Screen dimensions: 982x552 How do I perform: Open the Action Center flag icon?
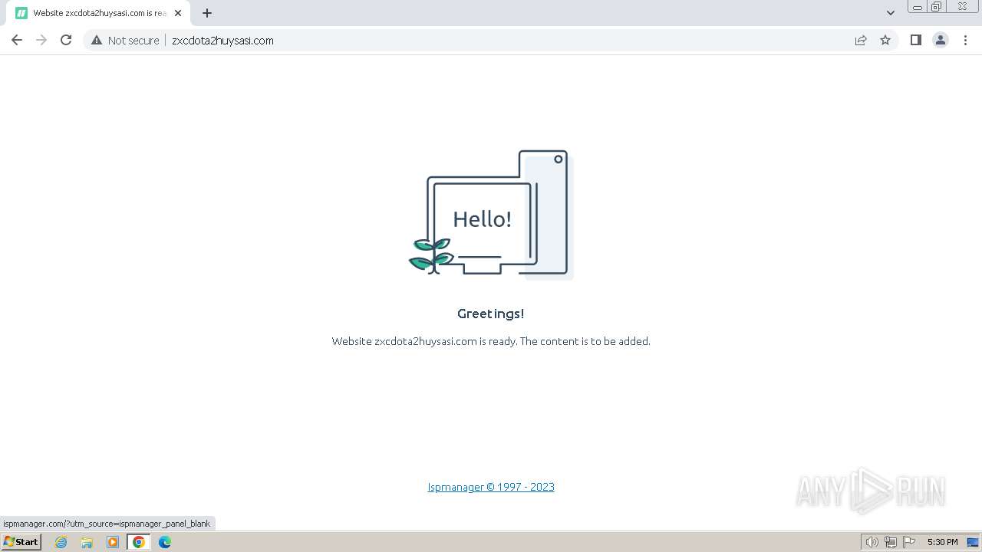point(909,542)
